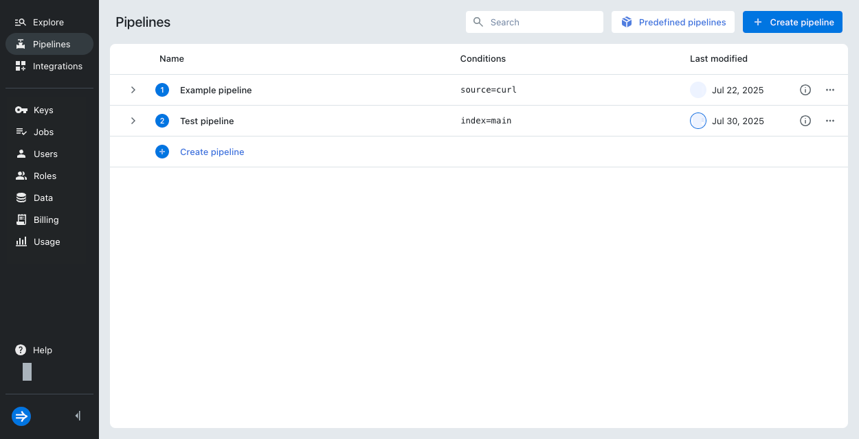The height and width of the screenshot is (439, 859).
Task: Open the Users section
Action: coord(45,154)
